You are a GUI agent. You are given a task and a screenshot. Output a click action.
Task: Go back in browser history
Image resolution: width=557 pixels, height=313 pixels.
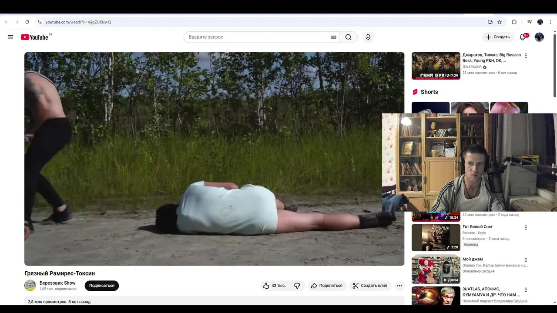coord(7,22)
